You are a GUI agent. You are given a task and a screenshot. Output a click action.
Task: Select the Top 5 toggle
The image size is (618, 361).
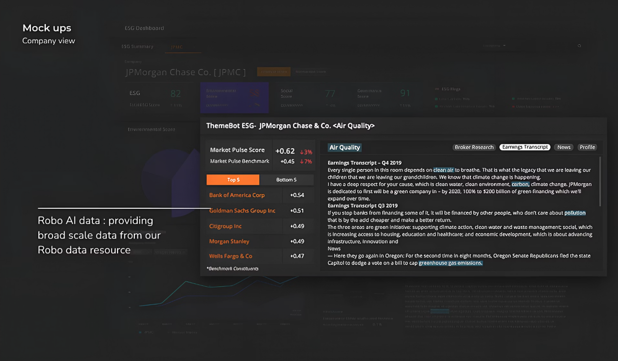233,180
